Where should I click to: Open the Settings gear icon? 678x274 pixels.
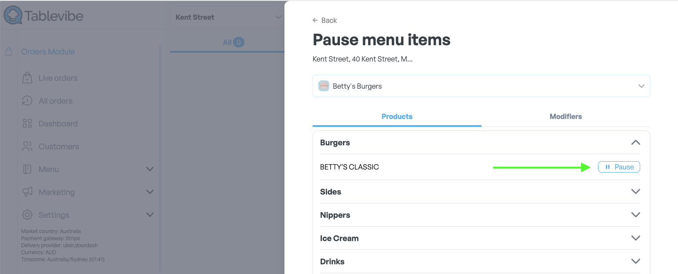[27, 215]
